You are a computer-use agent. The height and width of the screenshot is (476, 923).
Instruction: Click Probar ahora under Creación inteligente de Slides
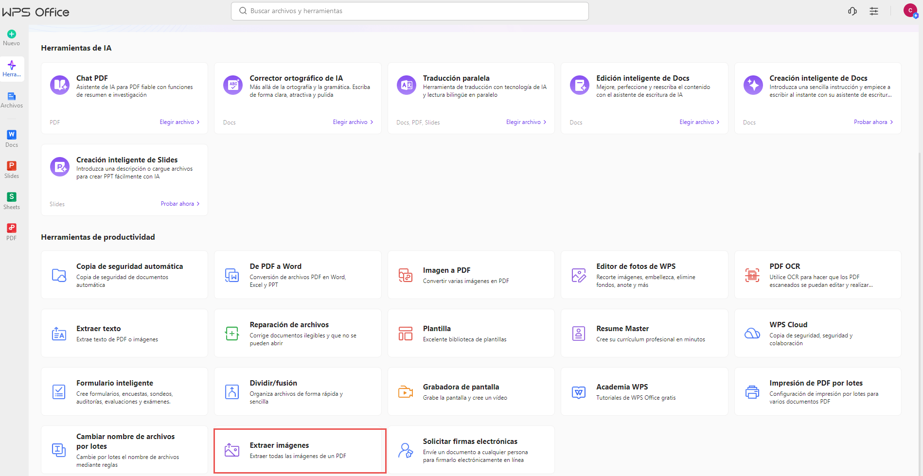pos(180,204)
